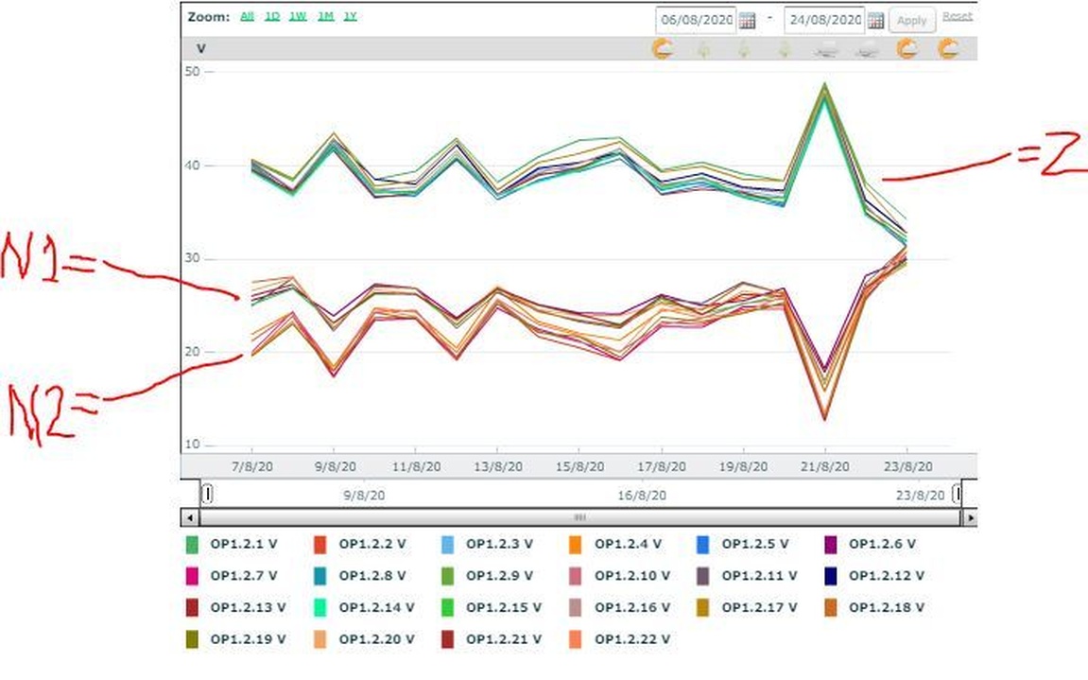Toggle series OP1.2.18 V in legend
This screenshot has width=1088, height=680.
click(x=875, y=608)
